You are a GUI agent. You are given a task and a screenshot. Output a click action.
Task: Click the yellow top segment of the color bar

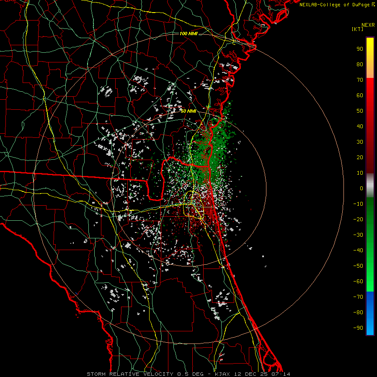(370, 58)
